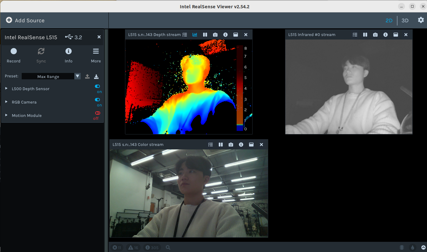Image resolution: width=427 pixels, height=252 pixels.
Task: Click the Color stream image
Action: (189, 193)
